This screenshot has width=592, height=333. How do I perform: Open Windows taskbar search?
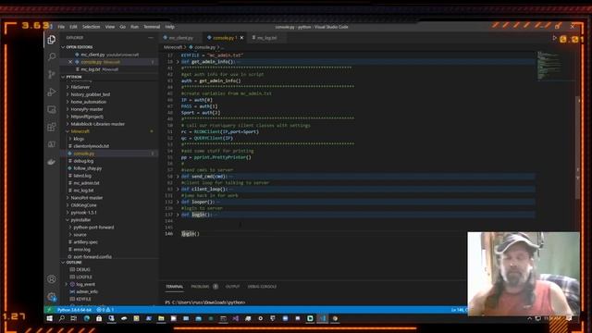(x=62, y=318)
